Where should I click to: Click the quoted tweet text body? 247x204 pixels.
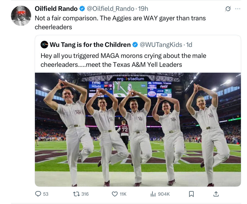(123, 60)
